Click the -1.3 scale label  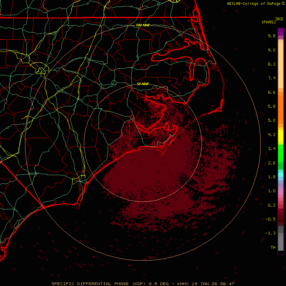(270, 233)
